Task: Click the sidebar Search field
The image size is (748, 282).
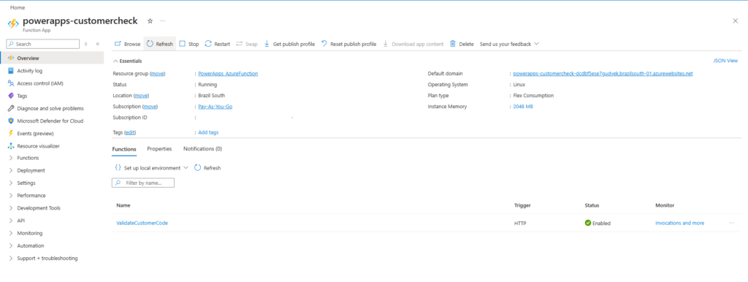Action: [43, 44]
